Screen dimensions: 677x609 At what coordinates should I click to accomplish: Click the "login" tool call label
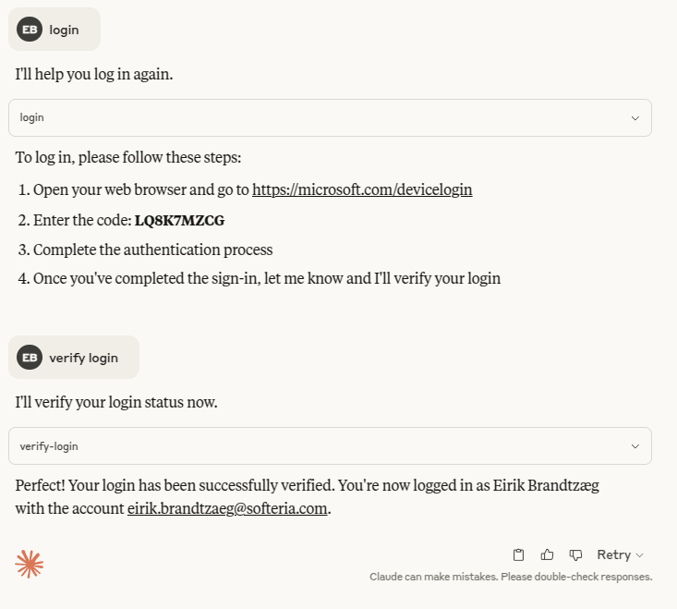(32, 118)
